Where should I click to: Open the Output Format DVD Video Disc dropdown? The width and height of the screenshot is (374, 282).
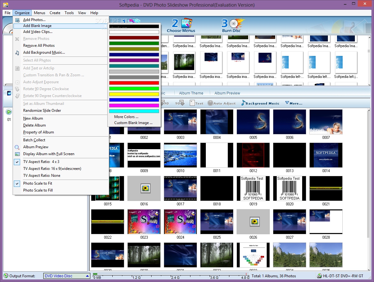67,276
